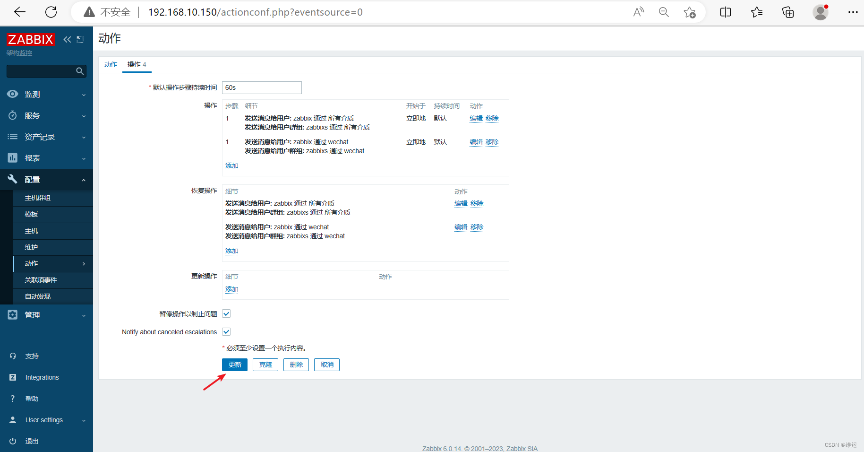Add a new 操作 step

coord(232,165)
